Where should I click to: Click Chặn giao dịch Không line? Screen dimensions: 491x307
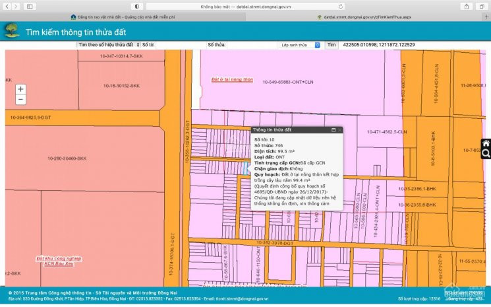click(278, 169)
